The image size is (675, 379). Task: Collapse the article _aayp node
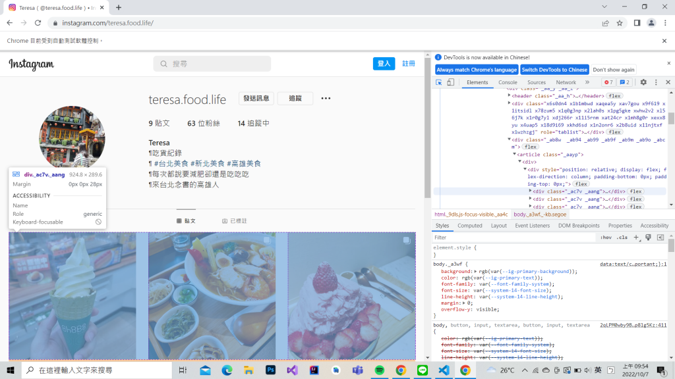(514, 154)
